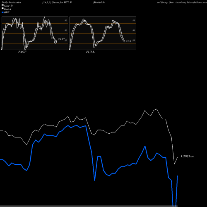Click the 22.3 value in FULL chart
The image size is (207, 207).
[128, 41]
